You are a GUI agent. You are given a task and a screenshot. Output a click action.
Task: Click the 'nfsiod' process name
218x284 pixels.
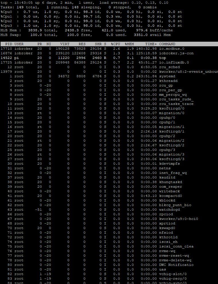click(x=166, y=233)
